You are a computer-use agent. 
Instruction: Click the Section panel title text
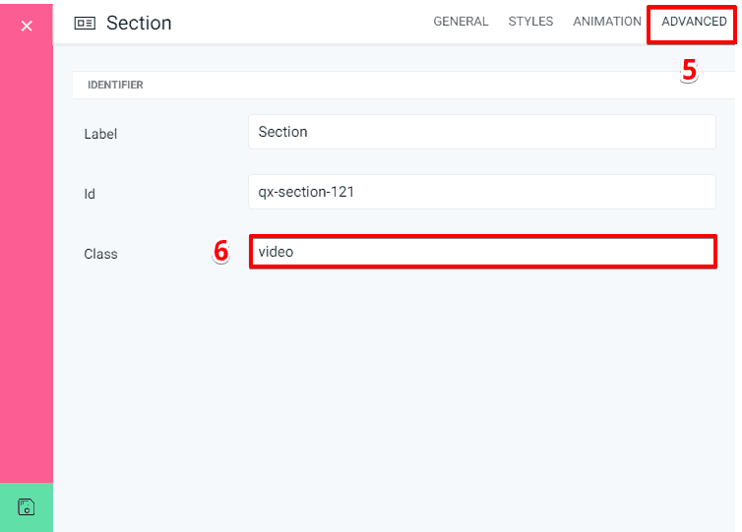[139, 24]
